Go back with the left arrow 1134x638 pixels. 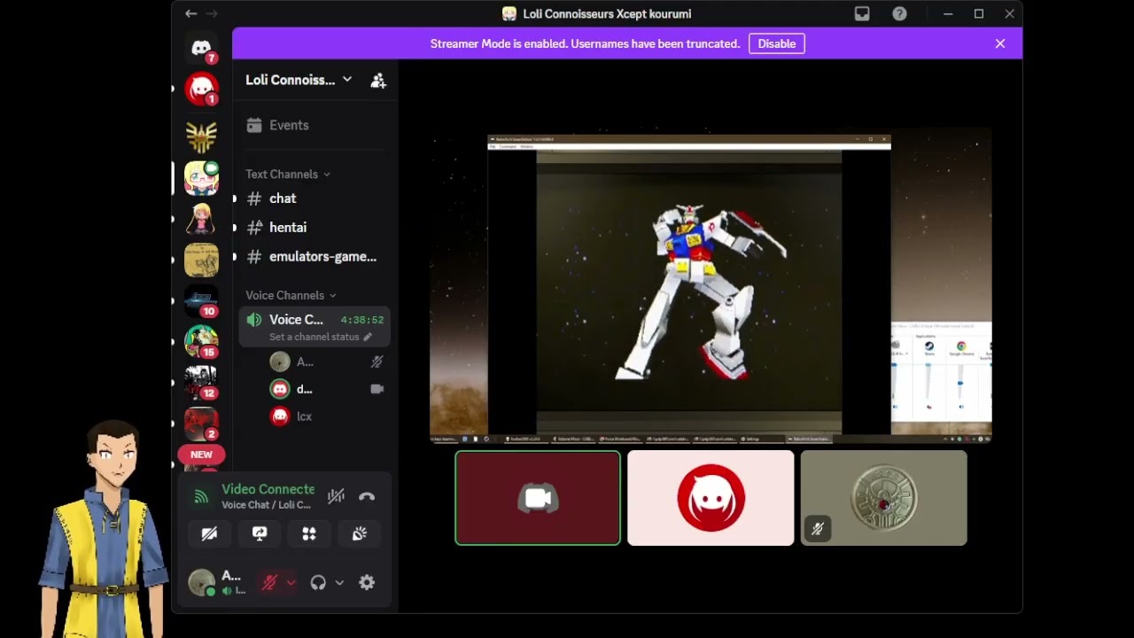tap(190, 13)
